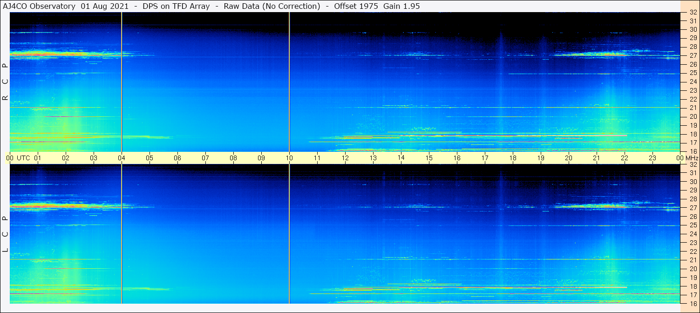The width and height of the screenshot is (700, 313).
Task: Click hour '06' on the UTC time axis
Action: 177,158
